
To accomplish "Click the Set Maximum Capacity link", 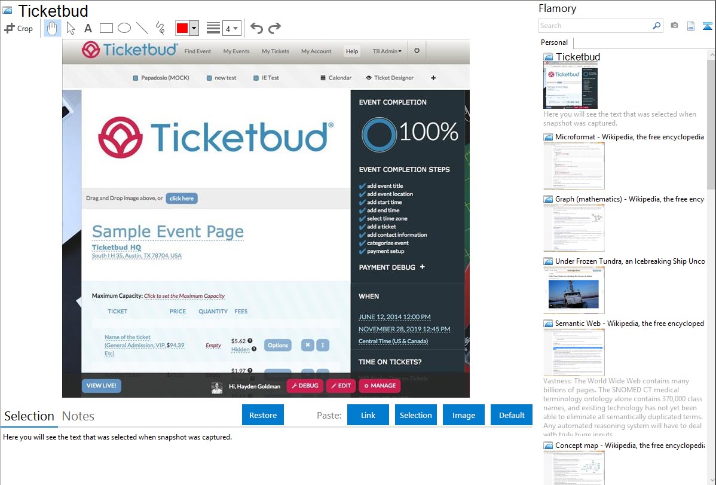I will (x=185, y=296).
